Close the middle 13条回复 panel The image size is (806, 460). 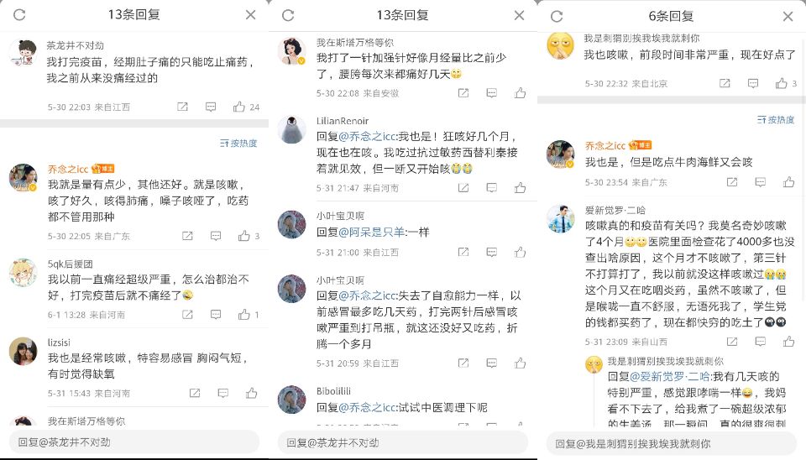point(519,15)
